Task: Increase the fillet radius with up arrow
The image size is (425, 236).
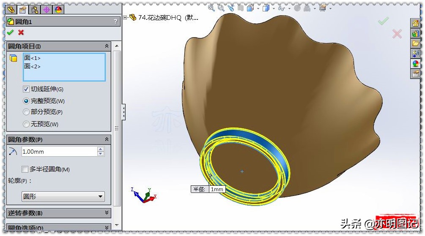Action: (x=101, y=149)
